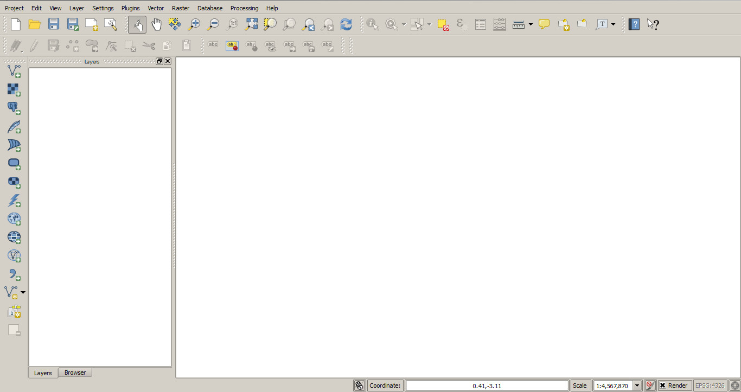Image resolution: width=741 pixels, height=392 pixels.
Task: Expand the Text Annotation dropdown arrow
Action: pyautogui.click(x=612, y=24)
